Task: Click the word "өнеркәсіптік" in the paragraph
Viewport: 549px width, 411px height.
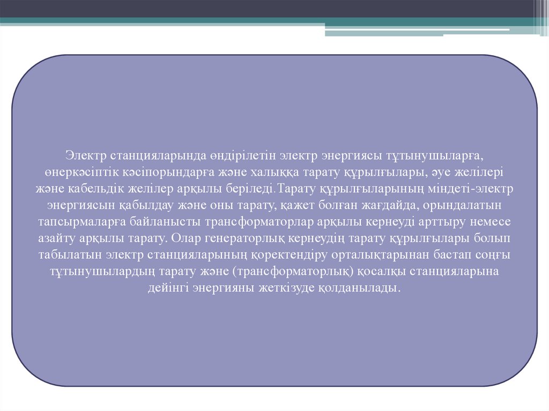Action: pos(82,172)
